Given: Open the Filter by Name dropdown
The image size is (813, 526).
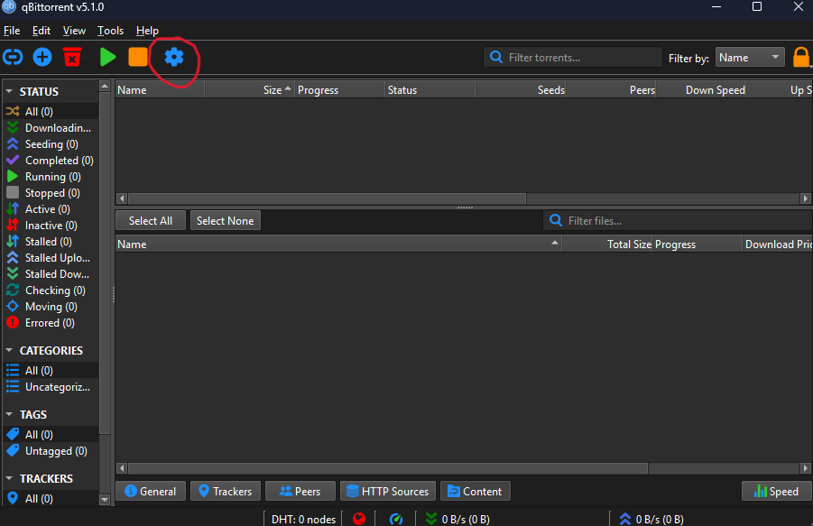Looking at the screenshot, I should click(x=750, y=58).
